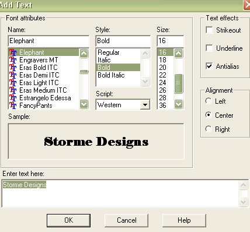The width and height of the screenshot is (250, 232).
Task: Click style list down arrow
Action: tap(145, 81)
